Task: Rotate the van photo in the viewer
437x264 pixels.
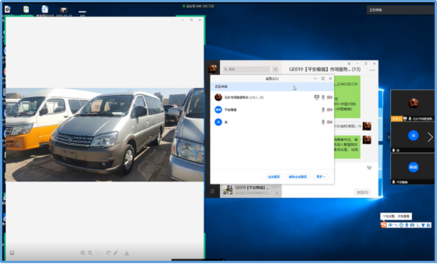Action: coord(108,253)
